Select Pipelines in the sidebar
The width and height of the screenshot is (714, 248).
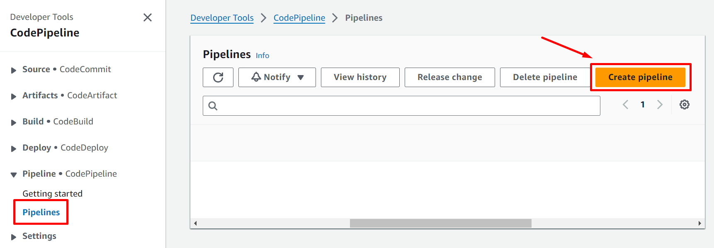(41, 212)
